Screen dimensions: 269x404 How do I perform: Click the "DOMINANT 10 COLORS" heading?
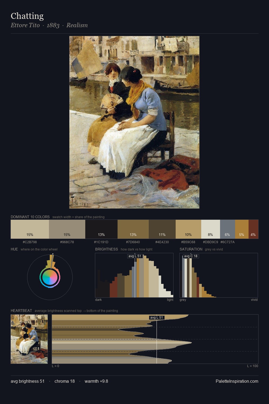click(x=30, y=217)
